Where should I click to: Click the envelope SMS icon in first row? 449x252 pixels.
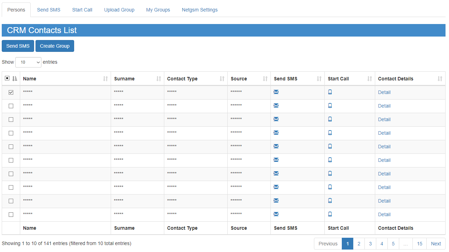pos(276,92)
